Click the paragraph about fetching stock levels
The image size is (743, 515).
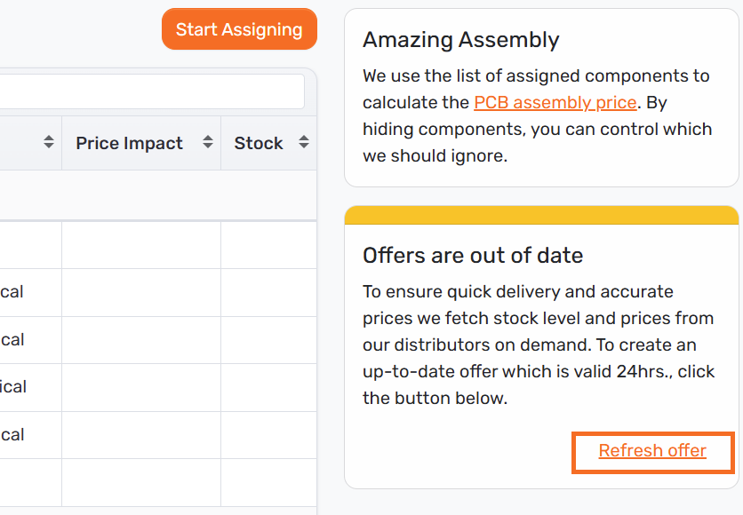539,345
